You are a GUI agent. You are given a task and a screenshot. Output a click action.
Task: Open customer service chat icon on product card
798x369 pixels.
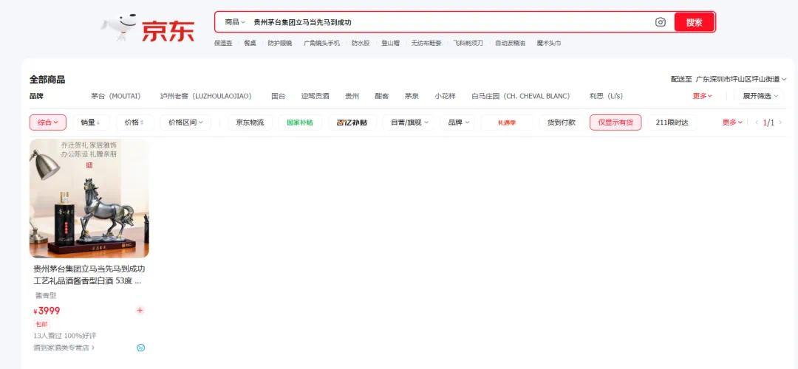(141, 348)
